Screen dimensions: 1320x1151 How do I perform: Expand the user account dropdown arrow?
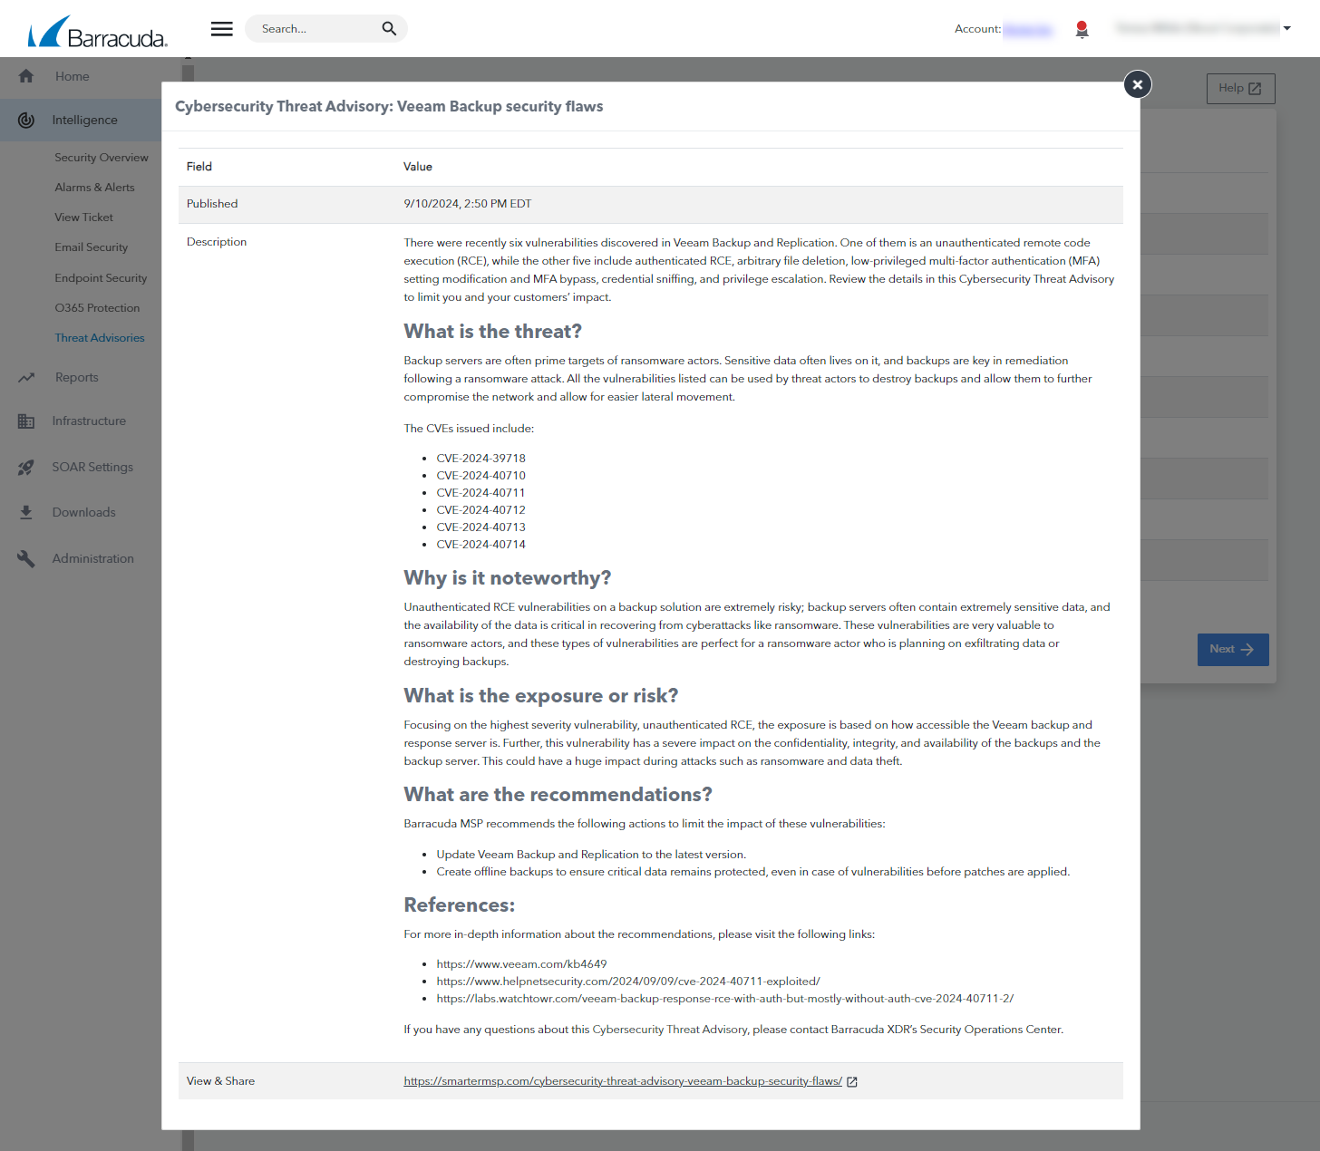click(1286, 29)
